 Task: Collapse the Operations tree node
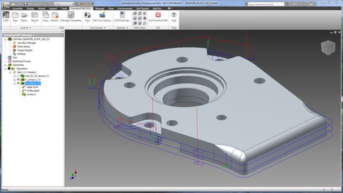[x=5, y=69]
